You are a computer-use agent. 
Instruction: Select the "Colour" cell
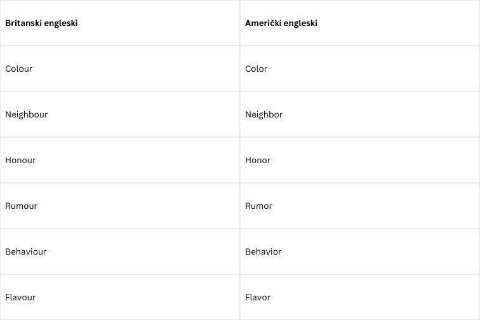click(x=19, y=69)
